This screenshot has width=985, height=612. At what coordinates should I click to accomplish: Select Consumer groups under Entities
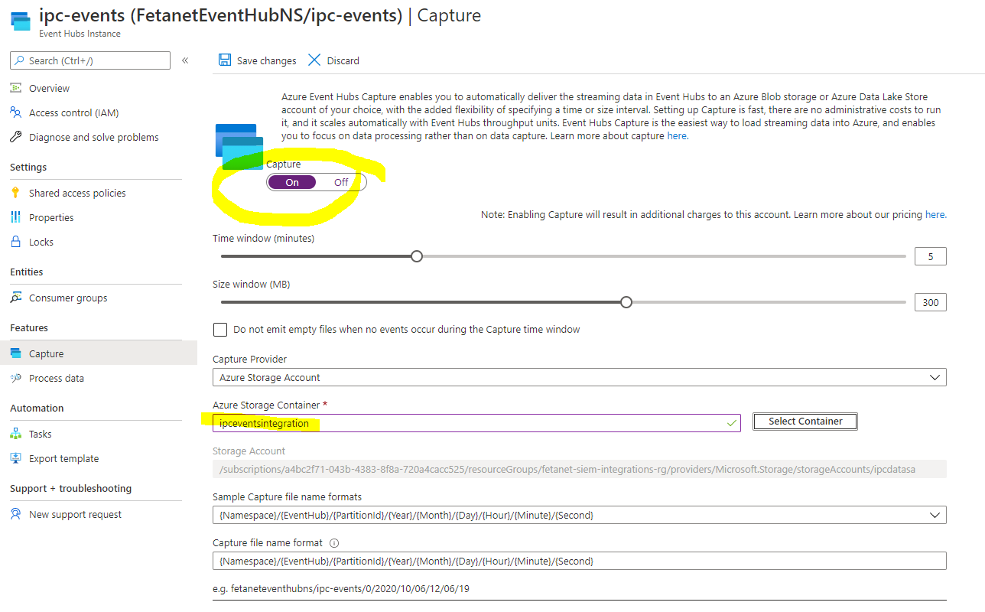coord(70,298)
